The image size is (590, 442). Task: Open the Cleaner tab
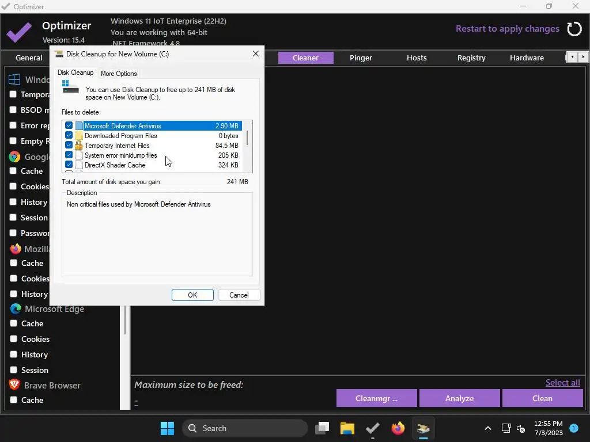(305, 58)
